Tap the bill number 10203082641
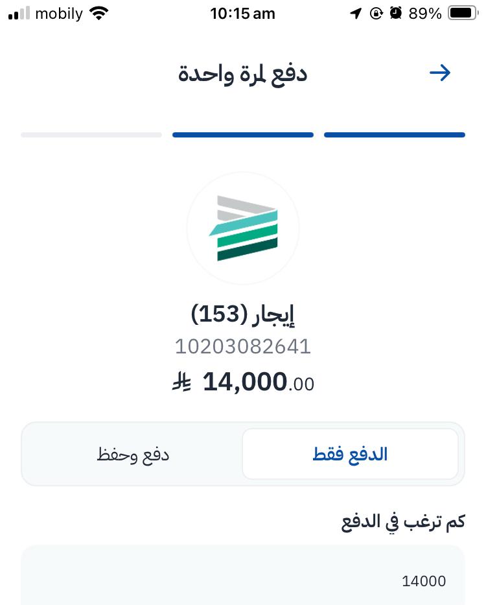 pos(243,346)
